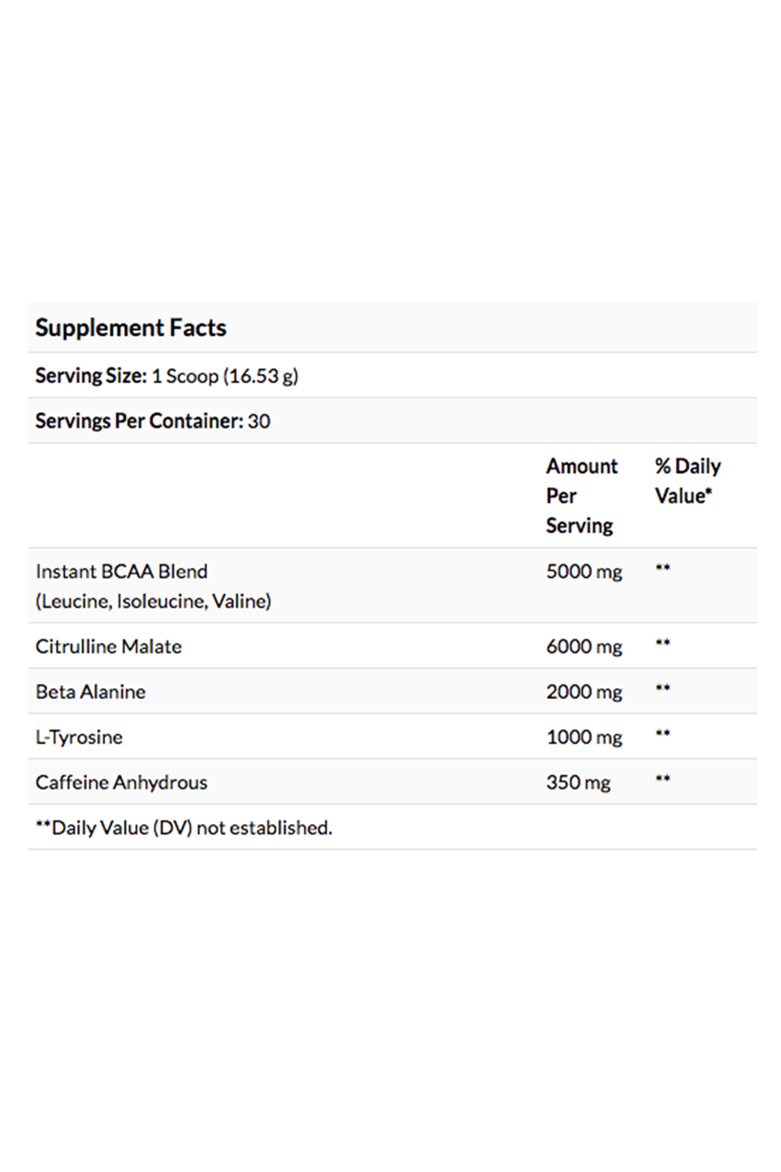
Task: Select the 5000 mg amount
Action: tap(584, 571)
